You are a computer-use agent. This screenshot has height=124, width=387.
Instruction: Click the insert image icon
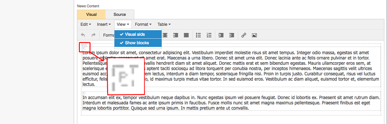coord(254,35)
